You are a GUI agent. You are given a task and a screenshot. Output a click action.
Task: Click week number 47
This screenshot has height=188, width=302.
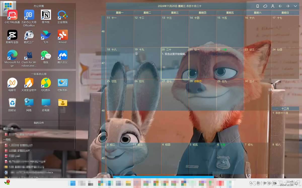tap(103, 63)
